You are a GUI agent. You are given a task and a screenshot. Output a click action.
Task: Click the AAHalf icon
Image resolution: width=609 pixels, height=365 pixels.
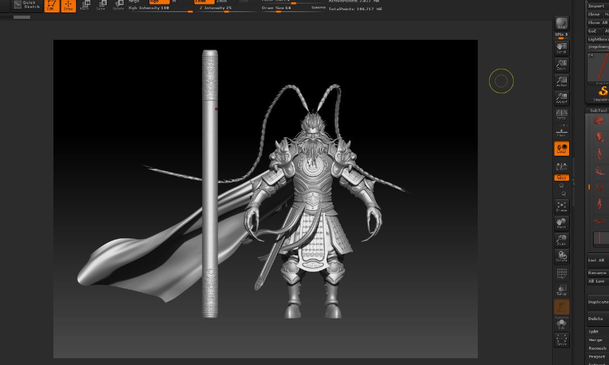[x=562, y=98]
